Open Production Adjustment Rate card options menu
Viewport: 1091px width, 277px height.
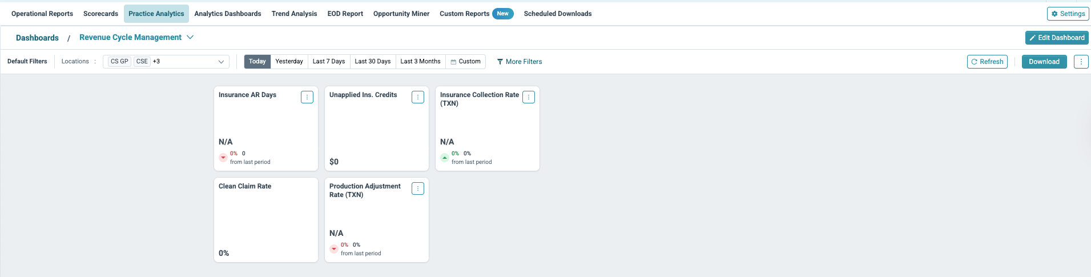(x=418, y=188)
